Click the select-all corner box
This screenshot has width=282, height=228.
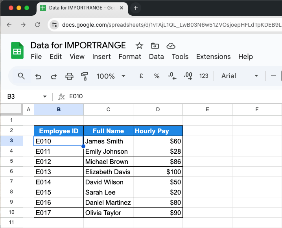[x=11, y=109]
